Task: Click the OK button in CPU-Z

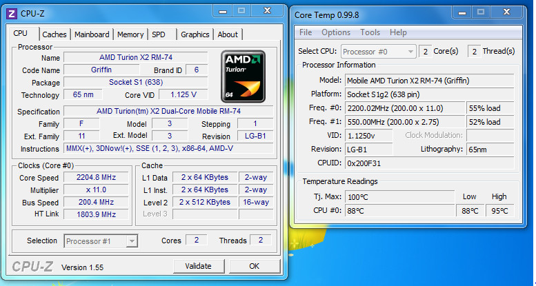Action: [x=255, y=266]
